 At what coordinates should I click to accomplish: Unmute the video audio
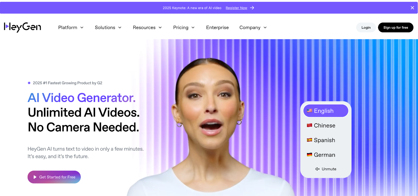click(326, 169)
